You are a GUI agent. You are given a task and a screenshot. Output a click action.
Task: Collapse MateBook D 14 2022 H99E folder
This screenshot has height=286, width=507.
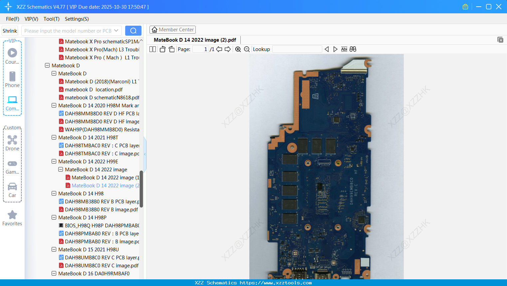pos(54,162)
